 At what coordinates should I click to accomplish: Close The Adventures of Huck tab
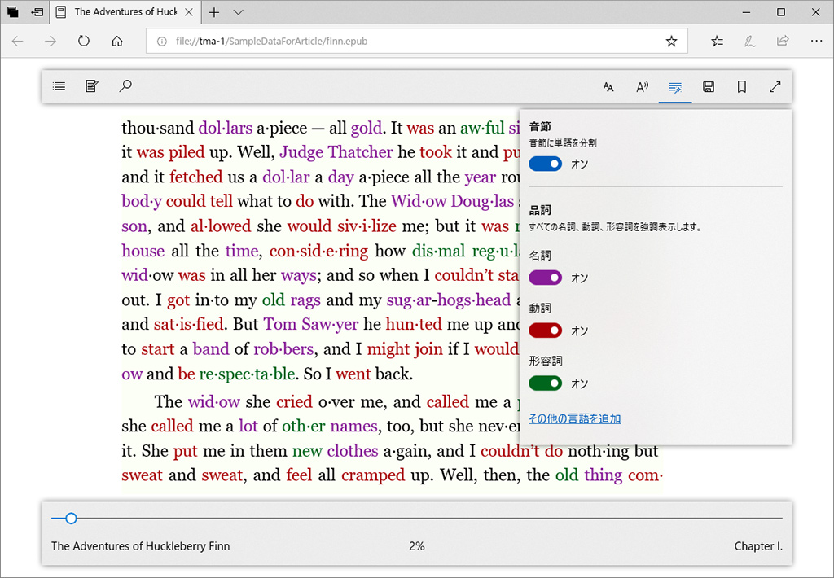(x=189, y=12)
